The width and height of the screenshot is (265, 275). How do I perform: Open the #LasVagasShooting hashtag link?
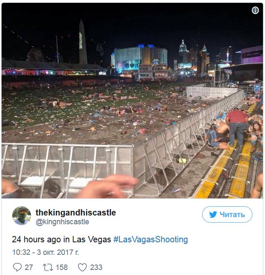tap(151, 239)
